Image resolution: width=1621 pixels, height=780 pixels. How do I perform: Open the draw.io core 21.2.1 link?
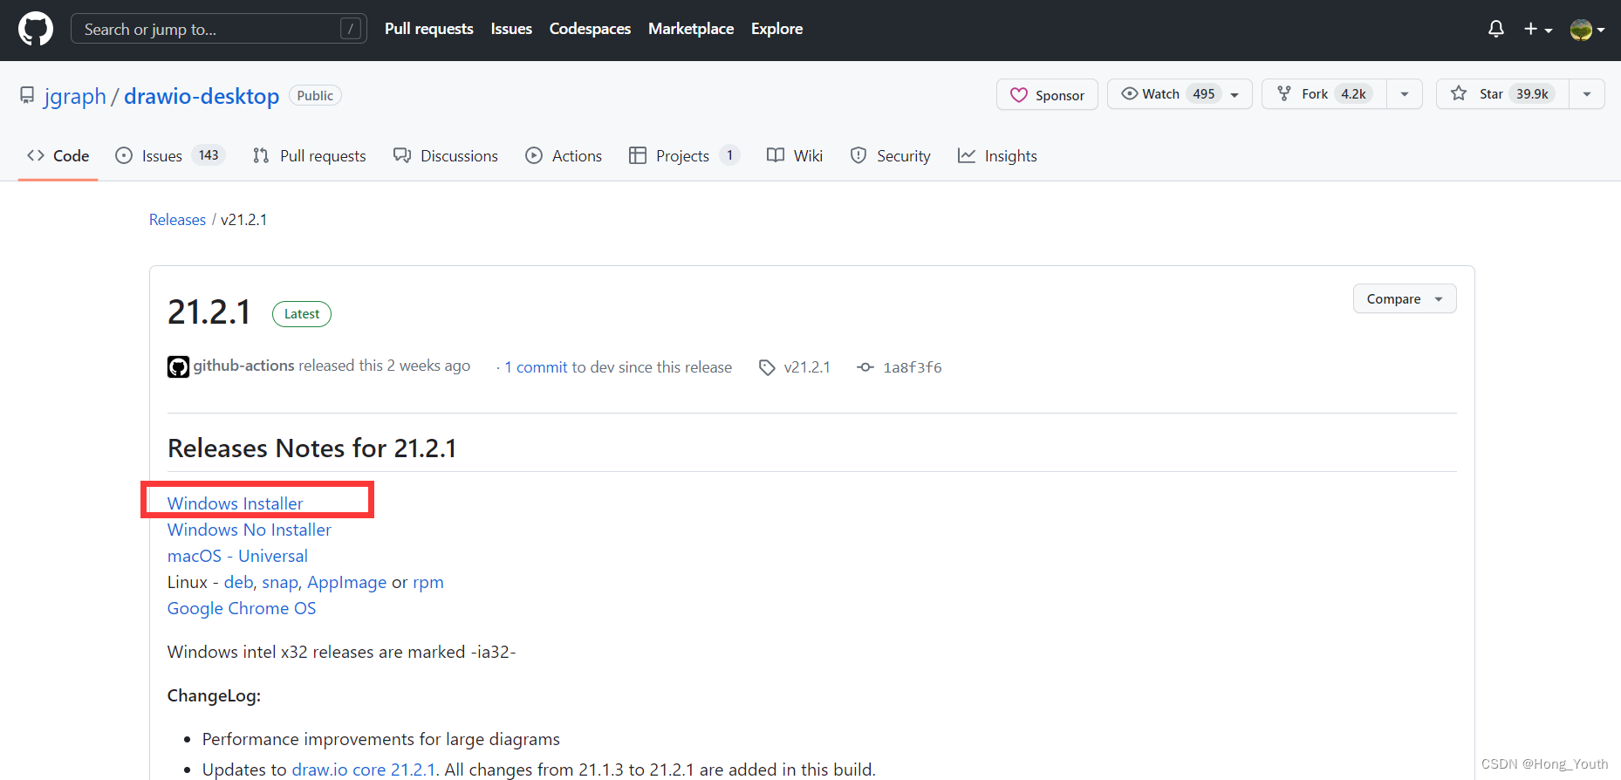(363, 770)
